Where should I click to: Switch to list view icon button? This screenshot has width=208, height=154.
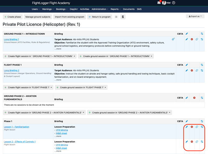click(x=116, y=17)
